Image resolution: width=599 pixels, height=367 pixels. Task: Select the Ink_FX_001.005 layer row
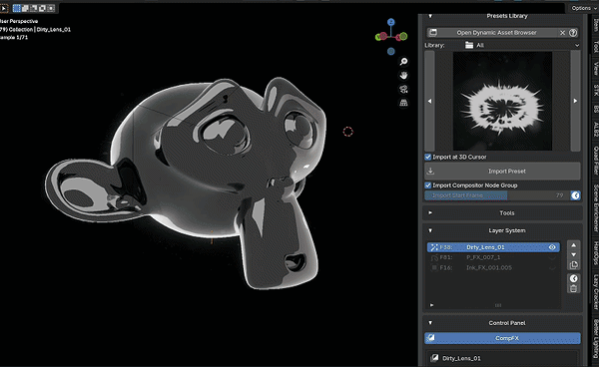click(493, 268)
